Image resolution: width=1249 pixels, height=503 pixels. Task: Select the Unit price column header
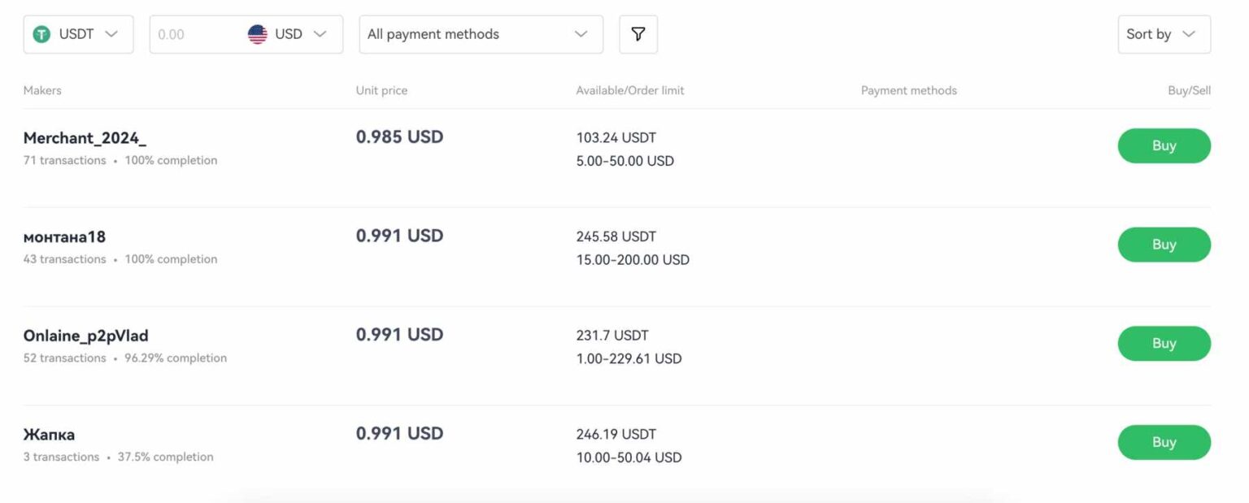381,90
